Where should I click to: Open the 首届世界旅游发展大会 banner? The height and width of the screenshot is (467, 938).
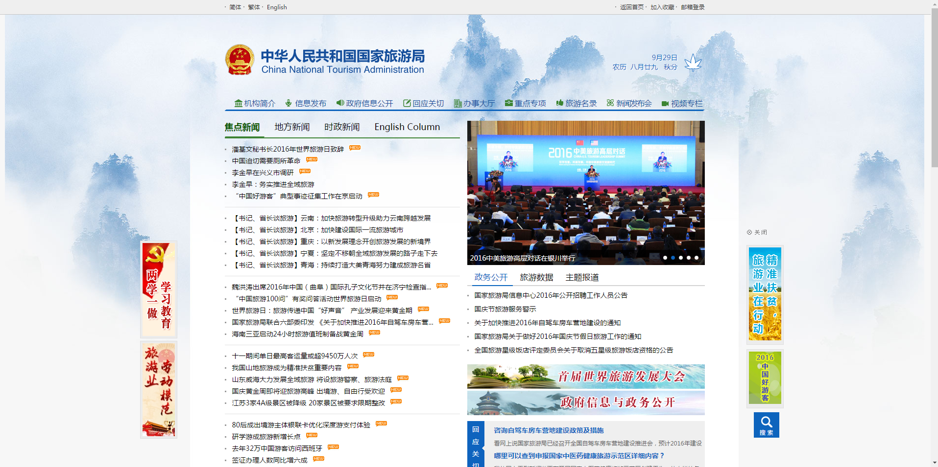click(586, 377)
